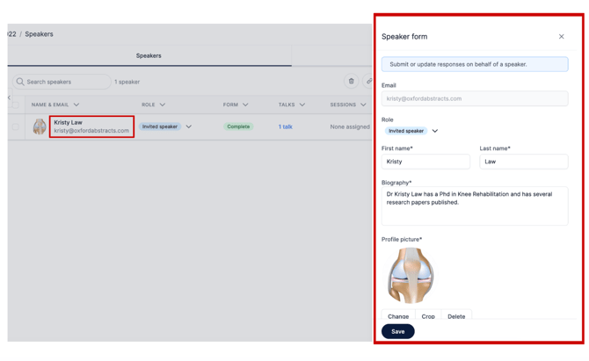Screen dimensions: 589x361
Task: Click the trash delete icon above the table
Action: [x=351, y=82]
